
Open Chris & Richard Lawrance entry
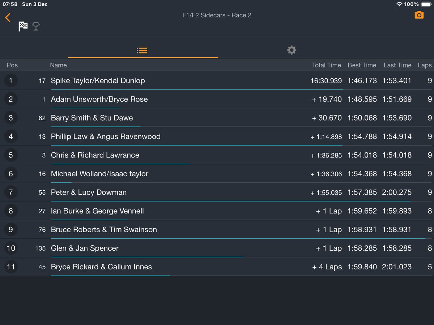[217, 155]
